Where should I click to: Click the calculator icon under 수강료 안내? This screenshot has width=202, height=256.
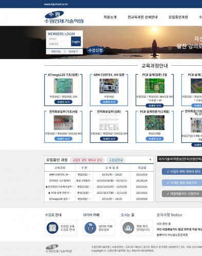(x=52, y=228)
